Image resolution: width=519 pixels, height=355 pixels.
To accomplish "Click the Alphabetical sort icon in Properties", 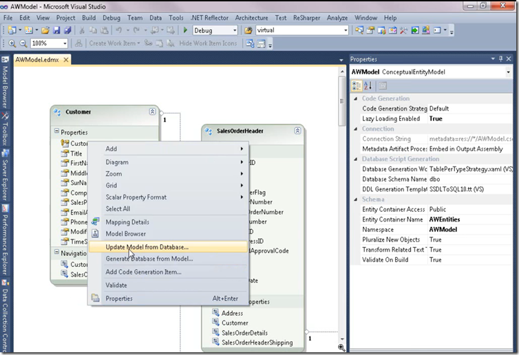I will click(x=368, y=86).
